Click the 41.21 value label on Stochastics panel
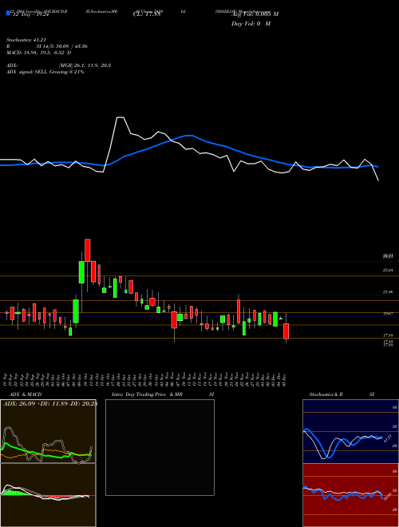Image resolution: width=399 pixels, height=527 pixels. [x=387, y=438]
